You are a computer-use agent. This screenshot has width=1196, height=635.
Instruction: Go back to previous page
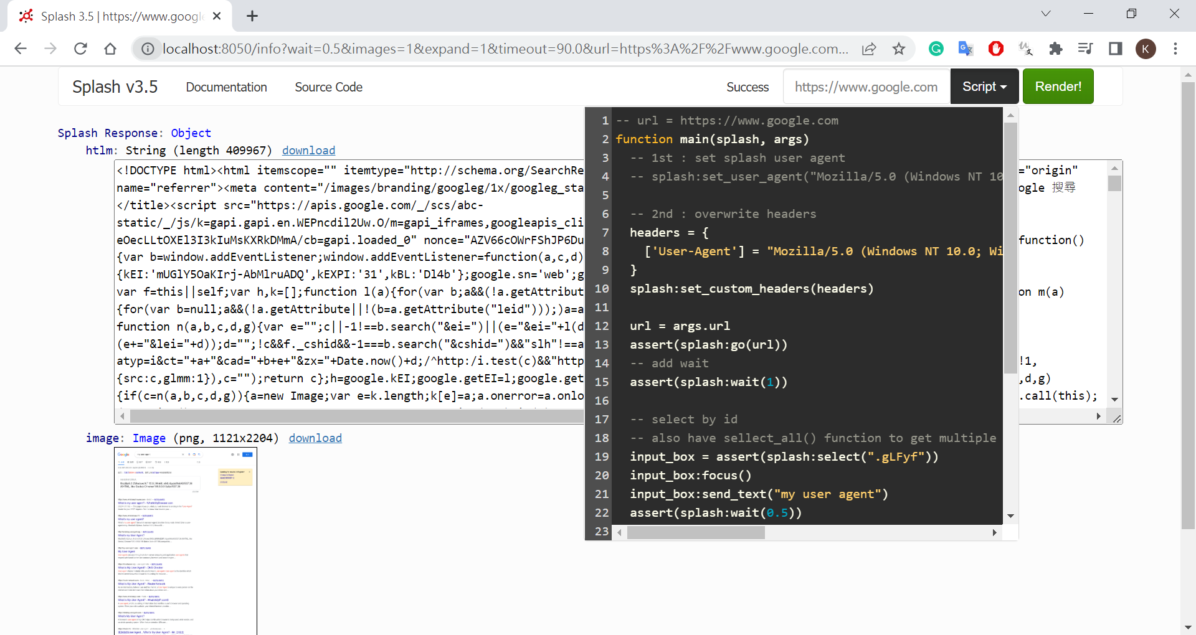(x=21, y=49)
